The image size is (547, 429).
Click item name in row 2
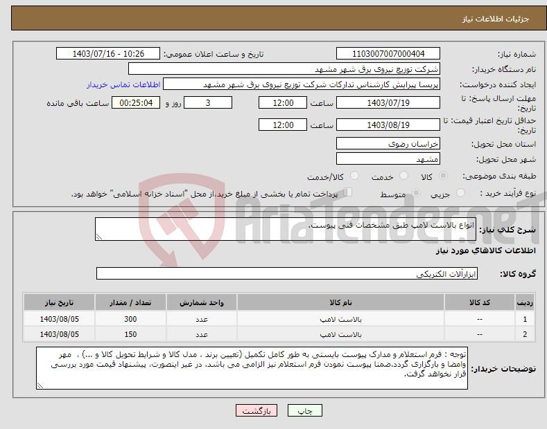click(x=340, y=334)
